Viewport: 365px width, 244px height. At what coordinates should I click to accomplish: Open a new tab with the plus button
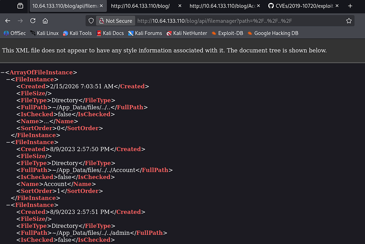click(x=350, y=6)
